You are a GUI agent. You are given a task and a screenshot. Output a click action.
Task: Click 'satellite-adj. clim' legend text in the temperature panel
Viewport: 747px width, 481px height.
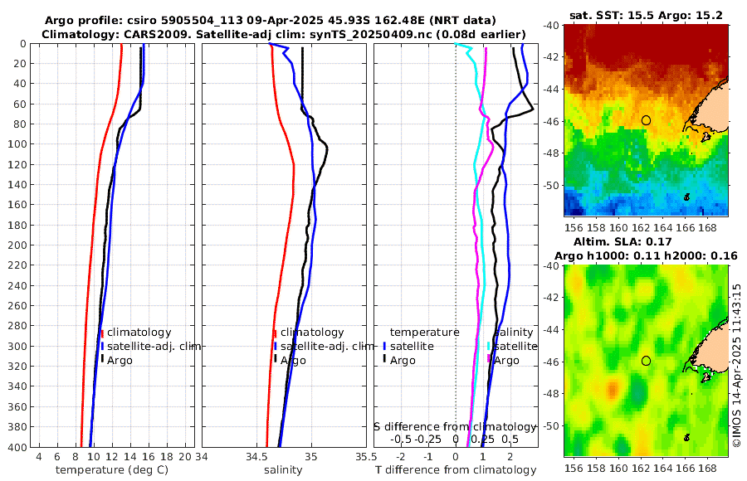(154, 346)
